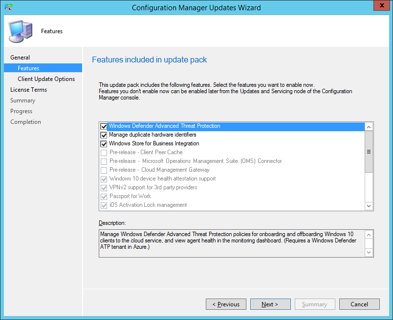Select Pre-release Cloud Management Gateway text
Screen dimensions: 393x320
(x=159, y=170)
